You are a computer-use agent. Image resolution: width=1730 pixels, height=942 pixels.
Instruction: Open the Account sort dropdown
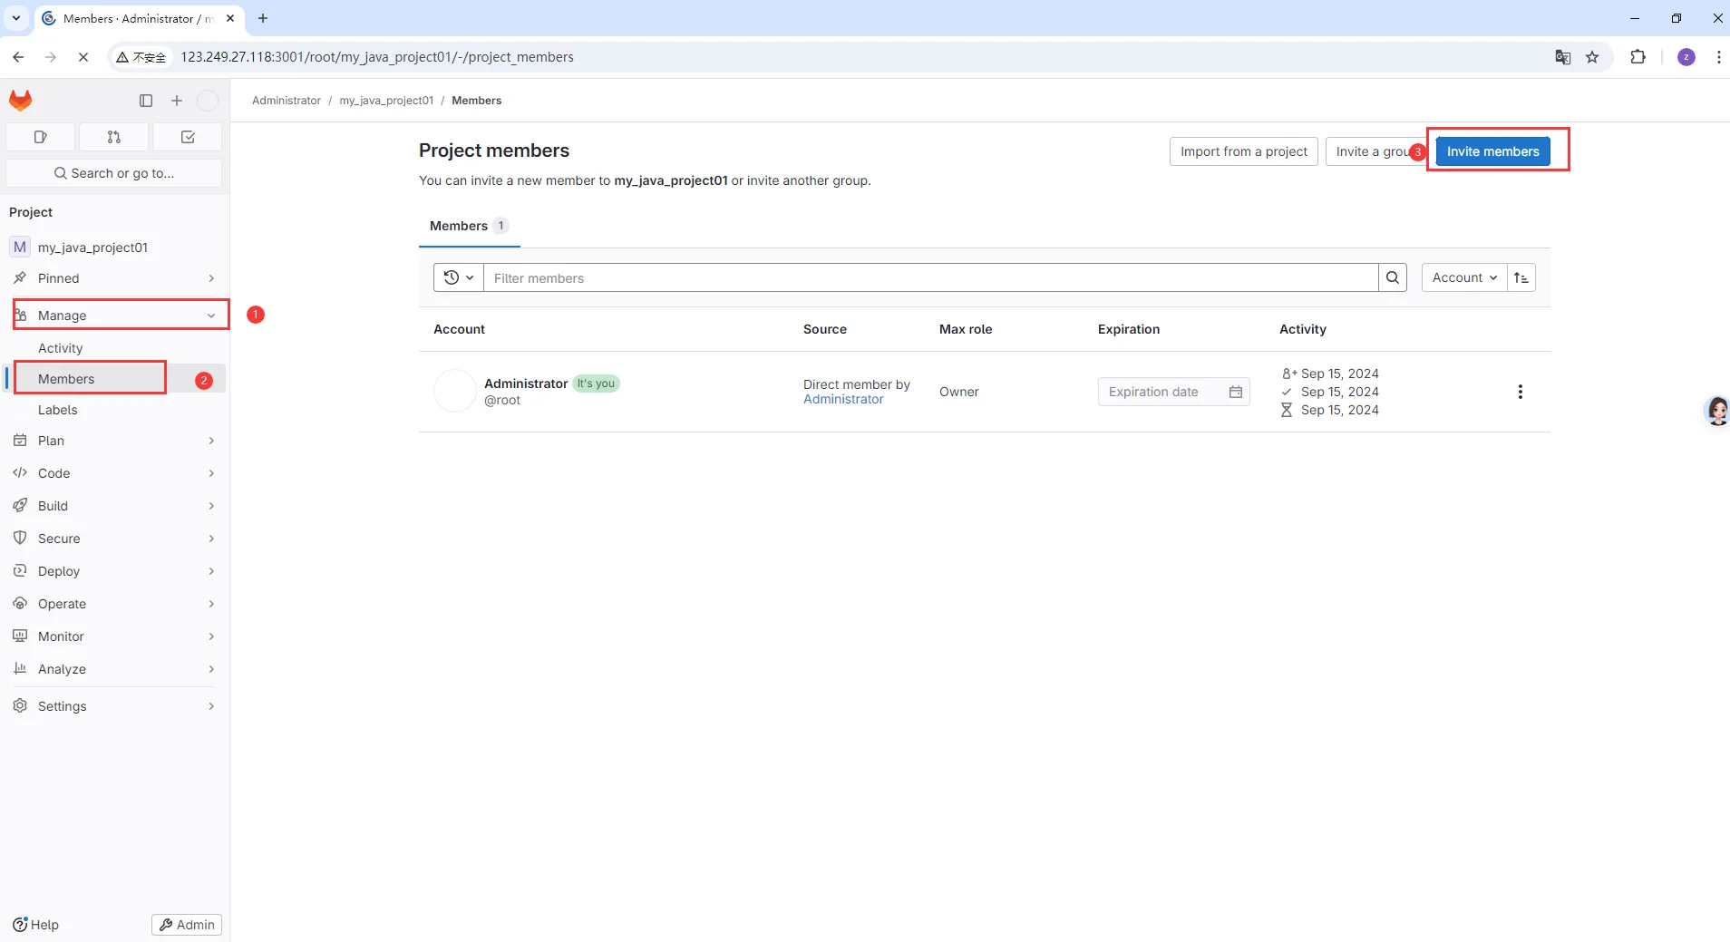coord(1464,277)
